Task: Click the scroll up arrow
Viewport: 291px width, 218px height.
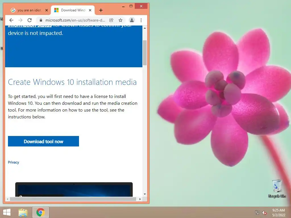Action: 145,28
